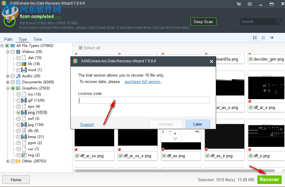Image resolution: width=285 pixels, height=187 pixels.
Task: Check the gif (1329) checkbox
Action: 19,100
